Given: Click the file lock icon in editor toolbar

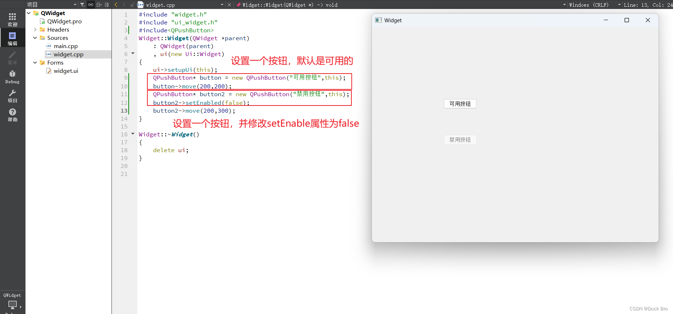Looking at the screenshot, I should 132,5.
